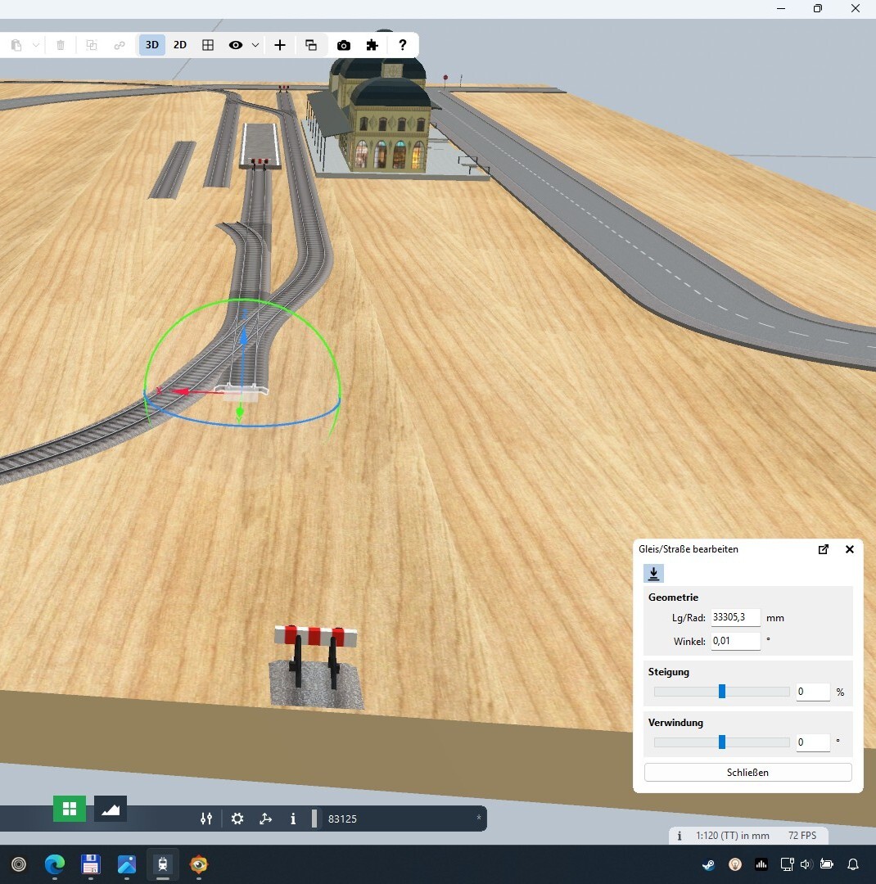The image size is (876, 884).
Task: Open the additional windows icon in the toolbar
Action: 311,45
